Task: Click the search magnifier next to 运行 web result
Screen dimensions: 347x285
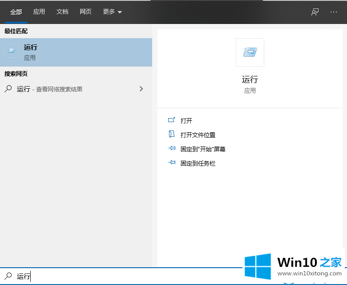Action: pyautogui.click(x=8, y=89)
